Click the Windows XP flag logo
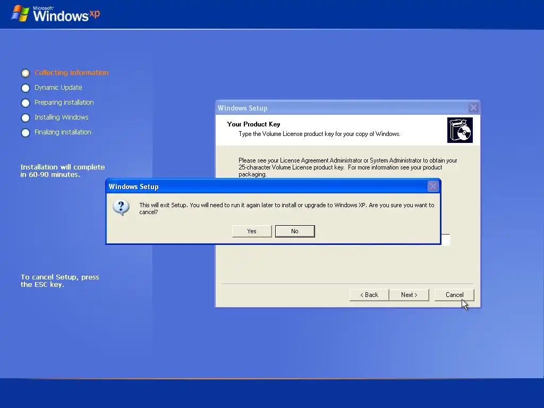 [x=20, y=13]
